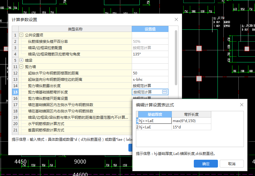Click the 50 value cell in row 12
Image resolution: width=255 pixels, height=176 pixels.
click(x=150, y=73)
